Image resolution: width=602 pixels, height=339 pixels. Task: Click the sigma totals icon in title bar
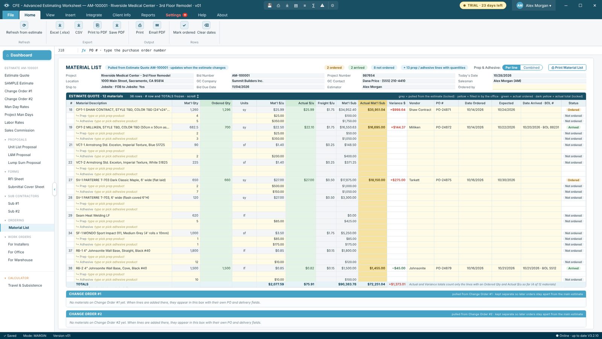[313, 6]
